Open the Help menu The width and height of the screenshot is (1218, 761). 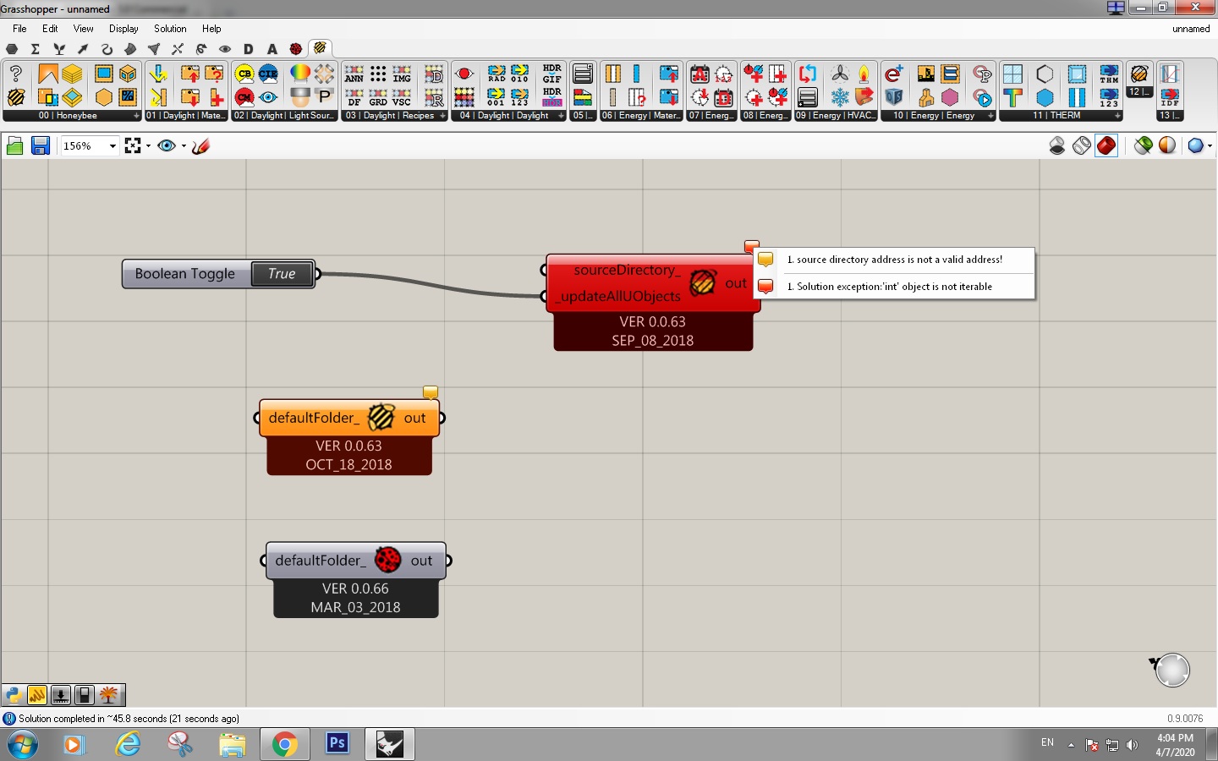(x=211, y=29)
